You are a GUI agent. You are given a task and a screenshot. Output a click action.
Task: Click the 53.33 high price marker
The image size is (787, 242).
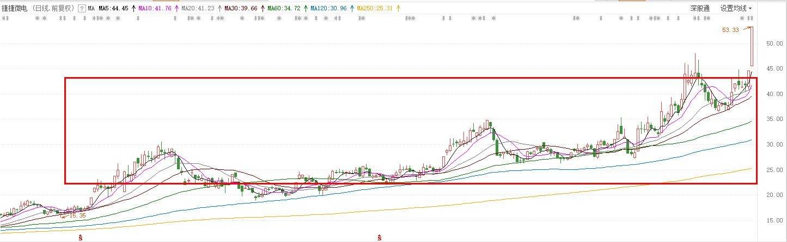point(730,30)
